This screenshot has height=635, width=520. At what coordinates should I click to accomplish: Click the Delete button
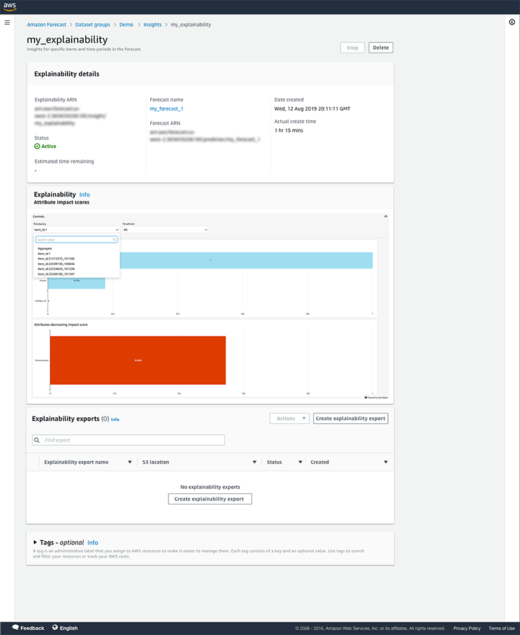point(381,48)
